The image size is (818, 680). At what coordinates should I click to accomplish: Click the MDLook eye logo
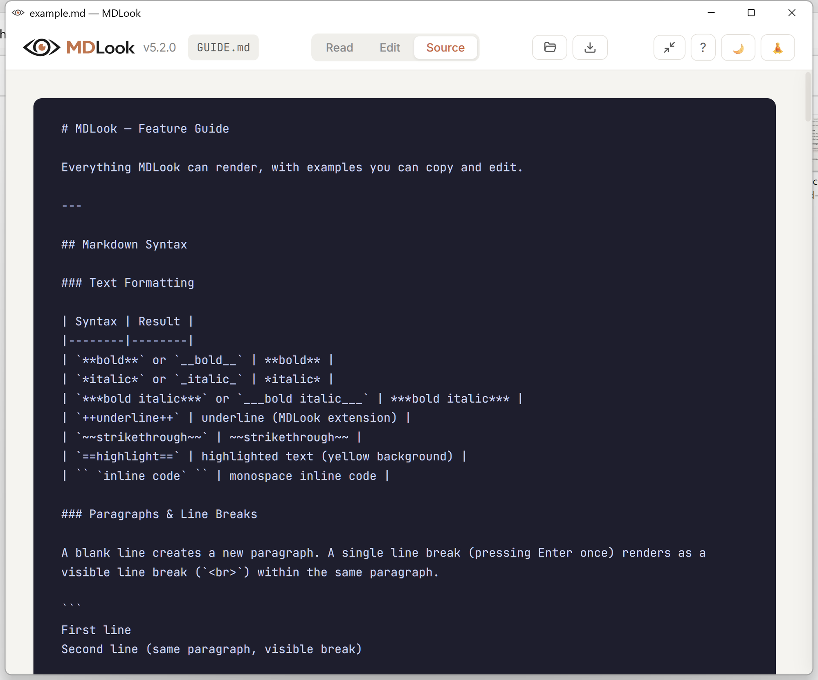(41, 47)
